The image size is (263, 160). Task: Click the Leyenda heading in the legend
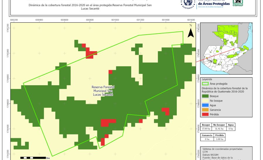tap(207, 79)
